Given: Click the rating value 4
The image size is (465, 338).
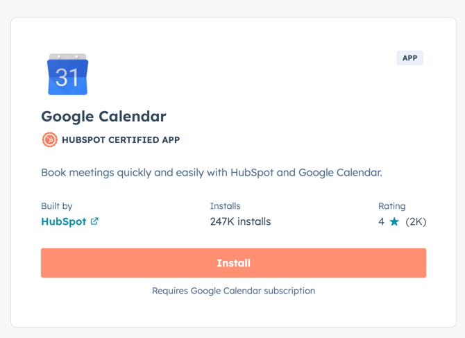Looking at the screenshot, I should tap(381, 222).
